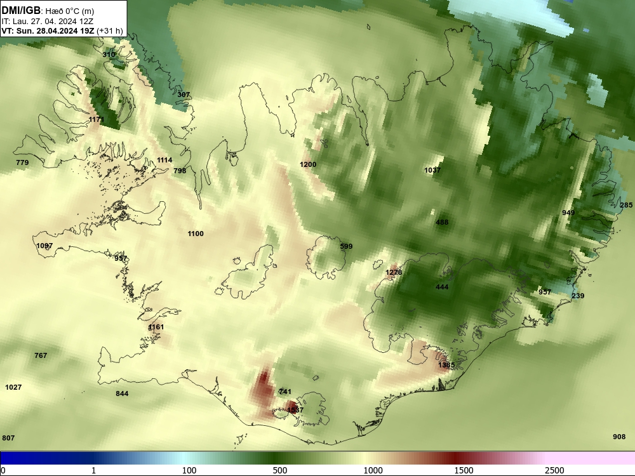Click the 0 label on the color scale
Viewport: 635px width, 476px height.
click(x=3, y=470)
